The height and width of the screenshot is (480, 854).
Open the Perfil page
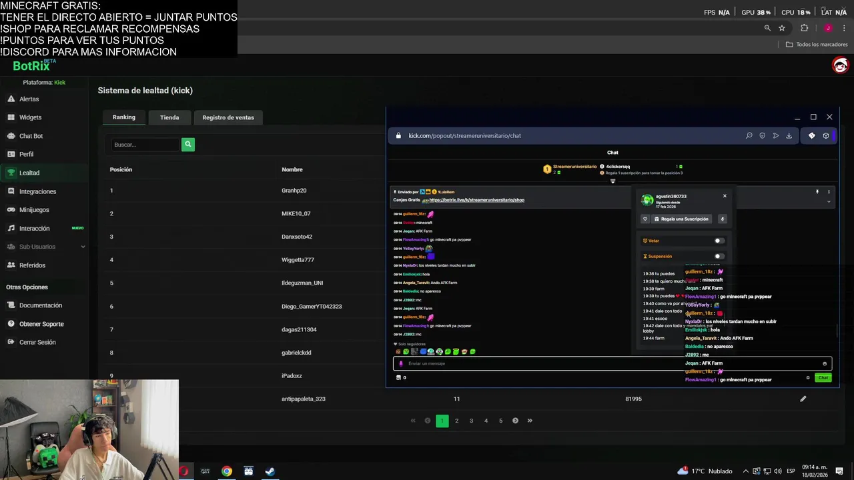(26, 154)
